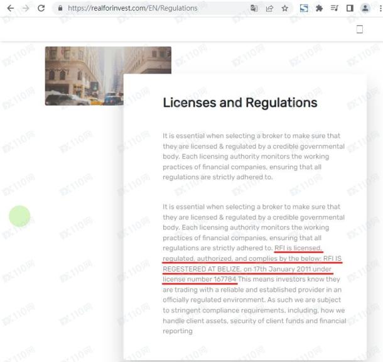Open the media control playlist icon
This screenshot has height=362, width=383.
[335, 8]
